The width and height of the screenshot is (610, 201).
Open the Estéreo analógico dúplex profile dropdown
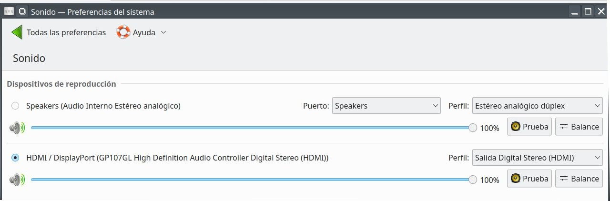[x=537, y=106]
